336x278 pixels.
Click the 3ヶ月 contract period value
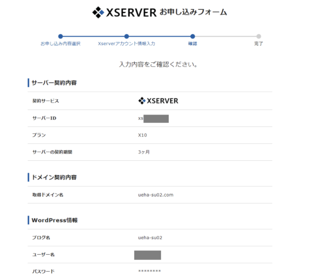pos(144,152)
